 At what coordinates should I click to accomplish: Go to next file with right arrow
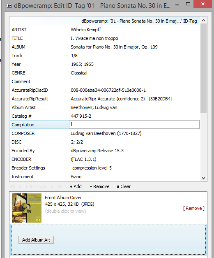click(52, 186)
